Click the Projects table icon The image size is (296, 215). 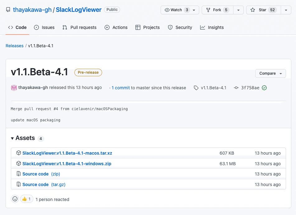[138, 28]
